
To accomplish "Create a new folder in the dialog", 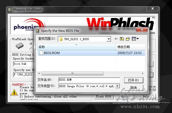I will pyautogui.click(x=128, y=39).
